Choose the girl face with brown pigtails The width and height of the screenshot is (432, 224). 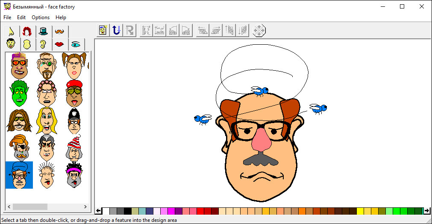tap(74, 66)
